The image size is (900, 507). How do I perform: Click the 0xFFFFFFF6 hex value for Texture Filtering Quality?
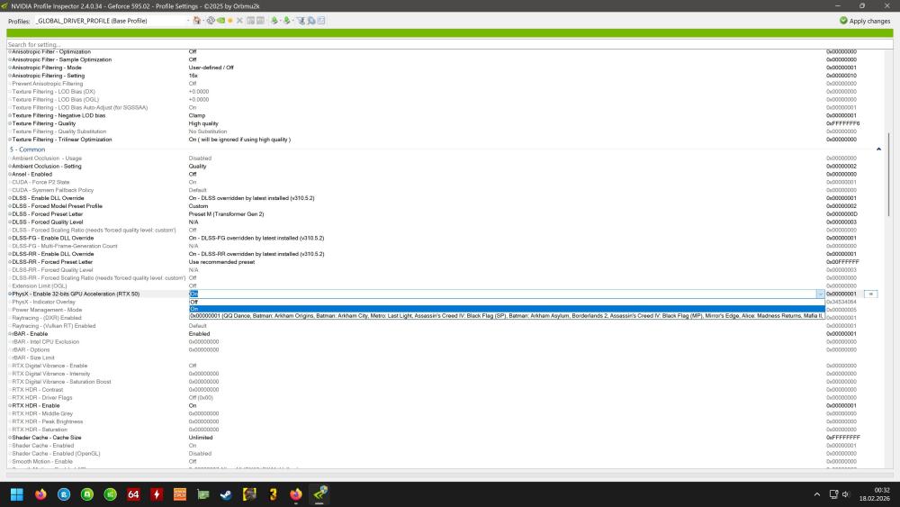[842, 123]
